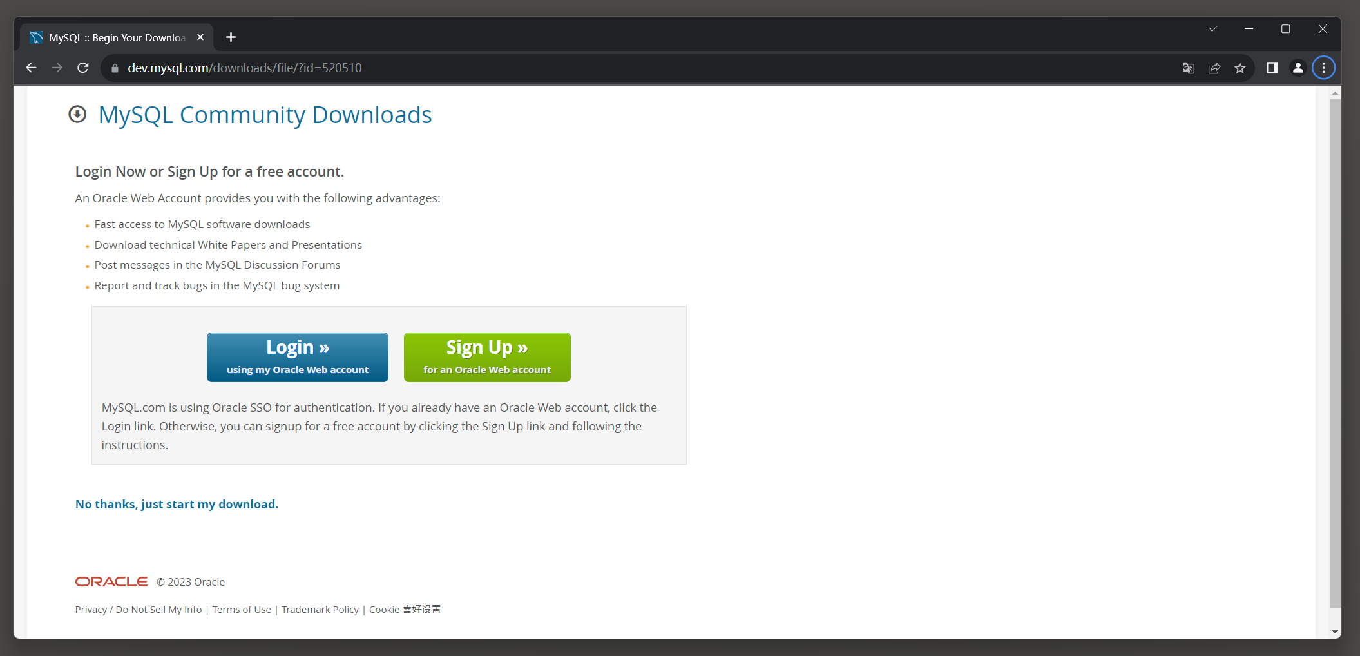
Task: Click 'Login Now or Sign Up' heading text
Action: point(209,171)
